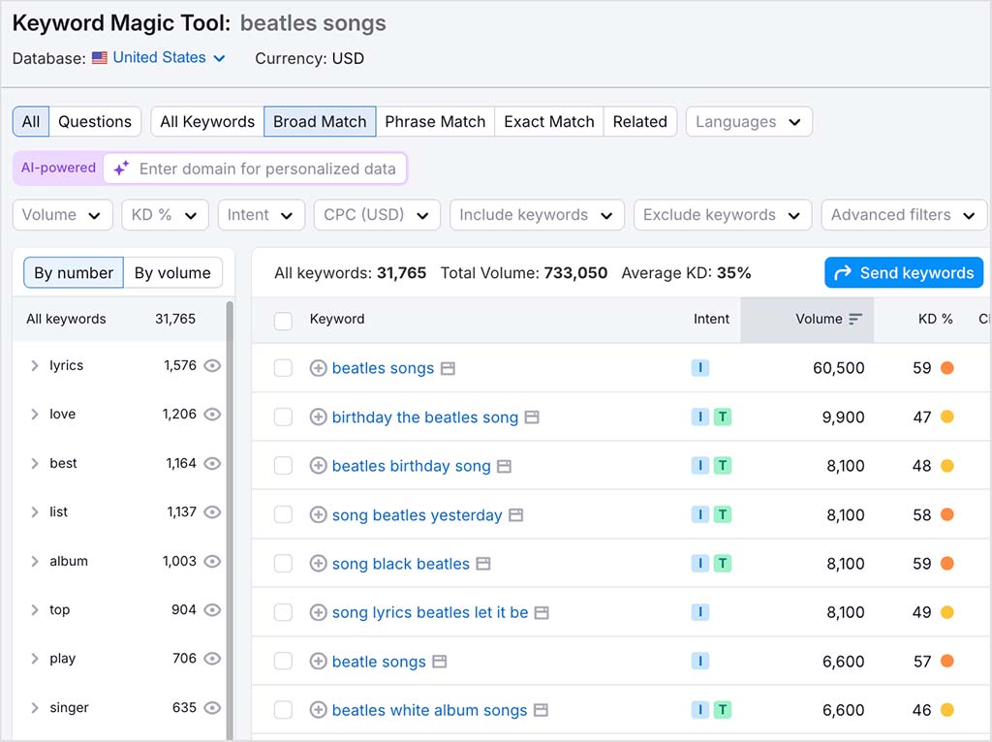Click the AI sparkle icon in the domain field

tap(120, 169)
